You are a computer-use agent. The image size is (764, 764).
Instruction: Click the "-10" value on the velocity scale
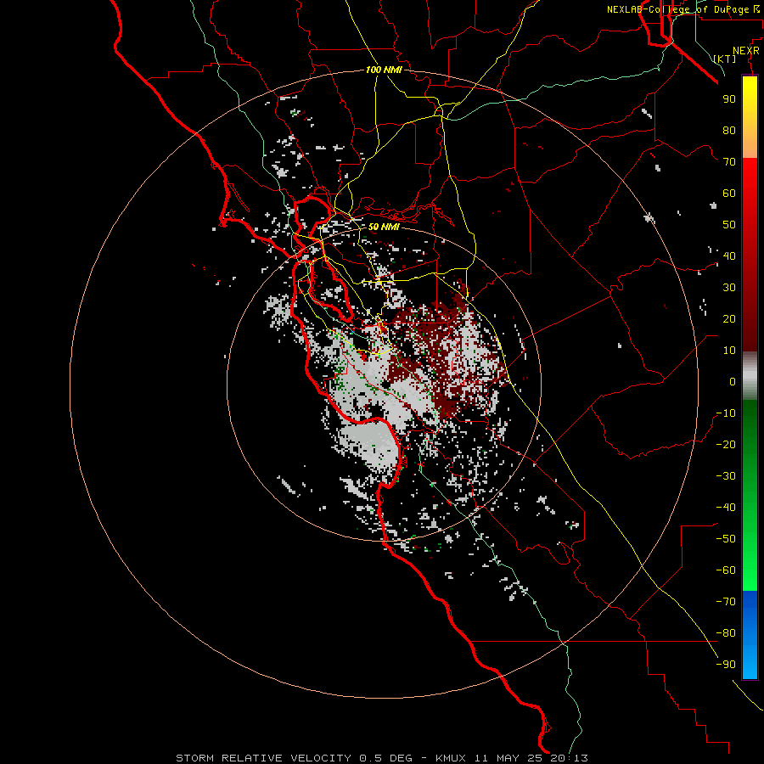coord(726,413)
